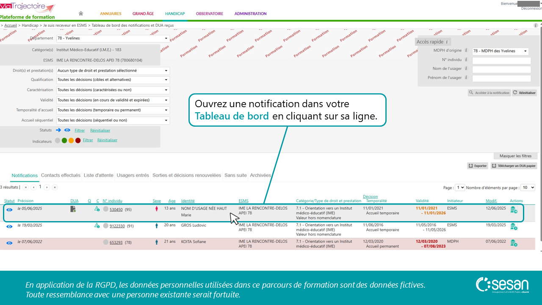Click the info icon beside Accès rapide
This screenshot has width=542, height=305.
click(447, 42)
